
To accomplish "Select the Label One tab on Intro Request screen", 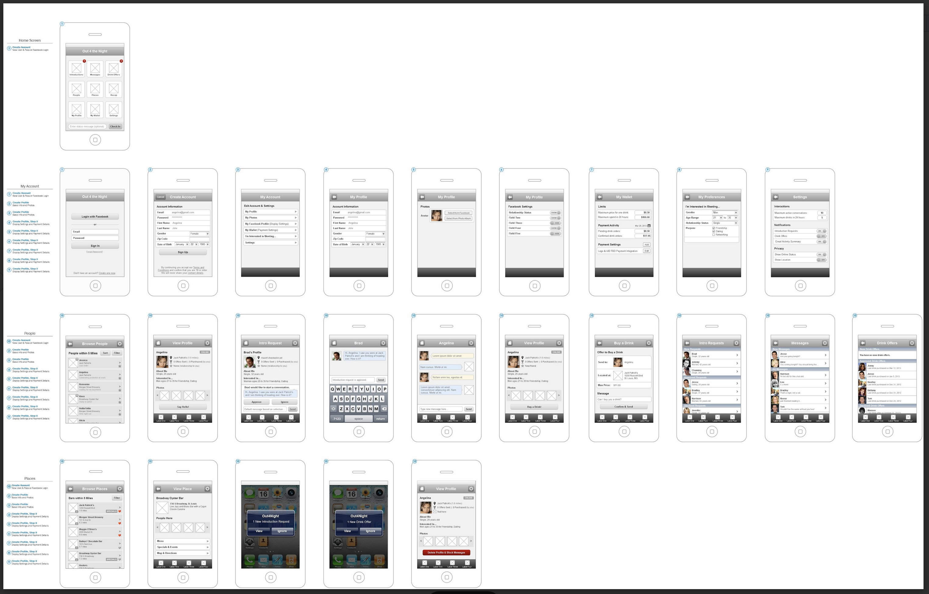I will pos(248,418).
